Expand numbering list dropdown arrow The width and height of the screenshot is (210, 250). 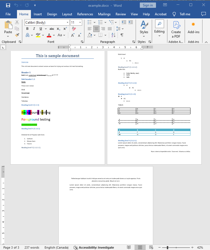coord(105,22)
